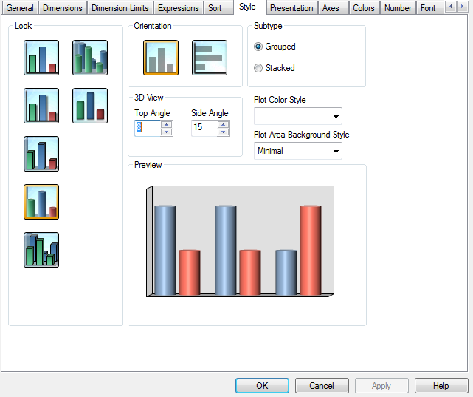Go to the Number tab

tap(398, 8)
